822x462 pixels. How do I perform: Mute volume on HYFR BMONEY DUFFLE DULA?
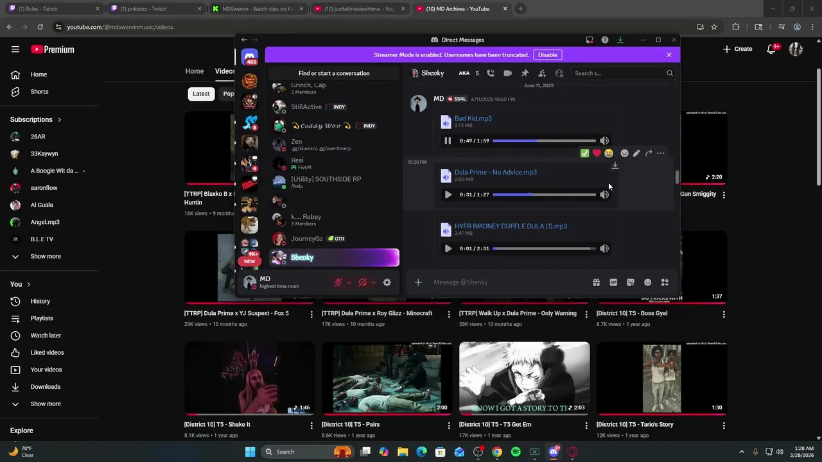click(x=604, y=248)
